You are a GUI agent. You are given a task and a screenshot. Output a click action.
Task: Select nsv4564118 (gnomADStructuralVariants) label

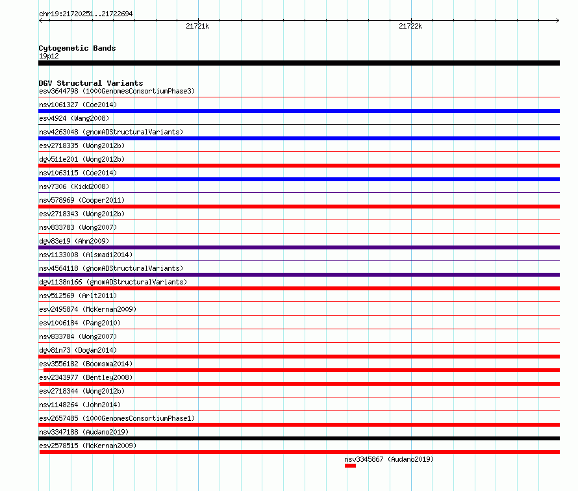[x=111, y=268]
